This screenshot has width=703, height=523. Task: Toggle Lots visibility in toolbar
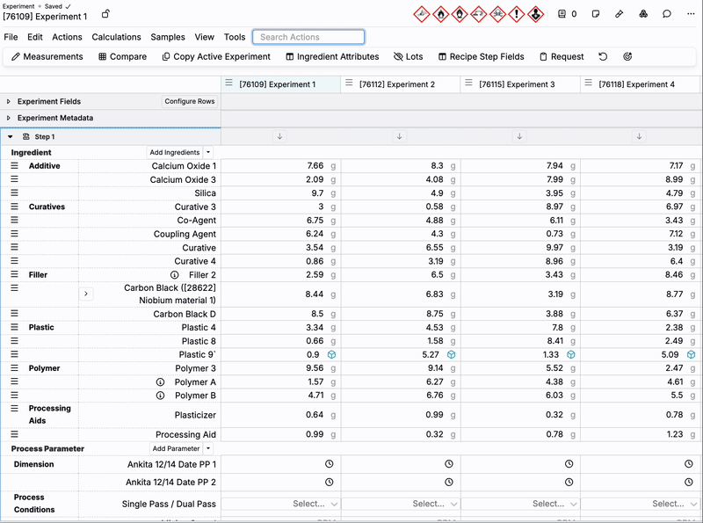click(408, 57)
